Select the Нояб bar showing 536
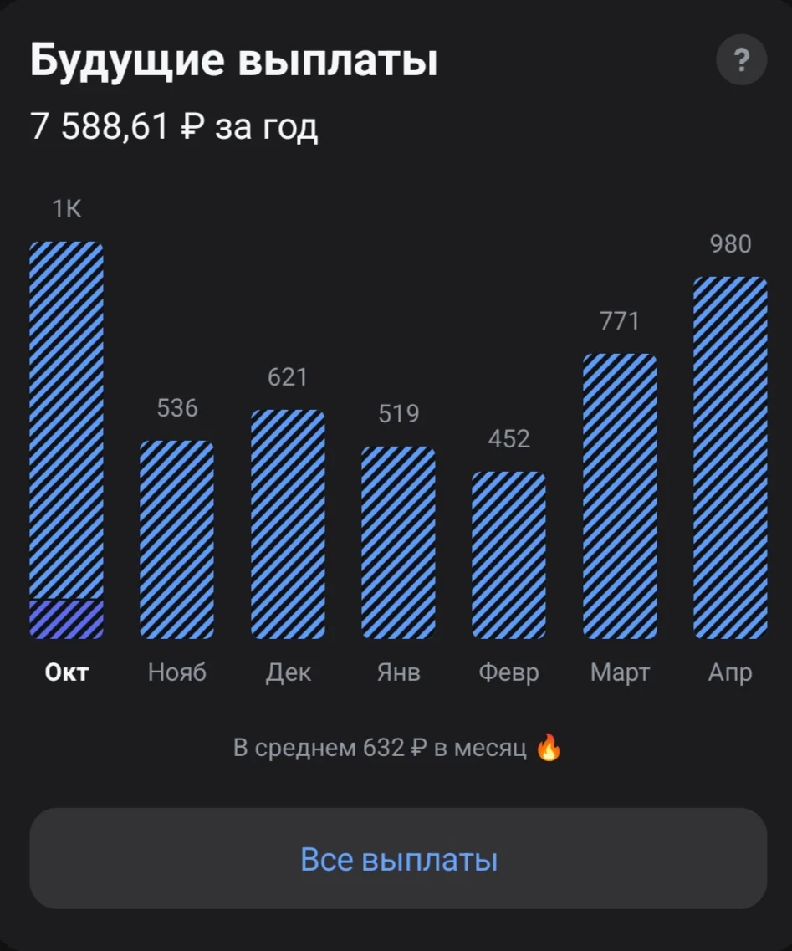This screenshot has width=792, height=951. pos(177,539)
